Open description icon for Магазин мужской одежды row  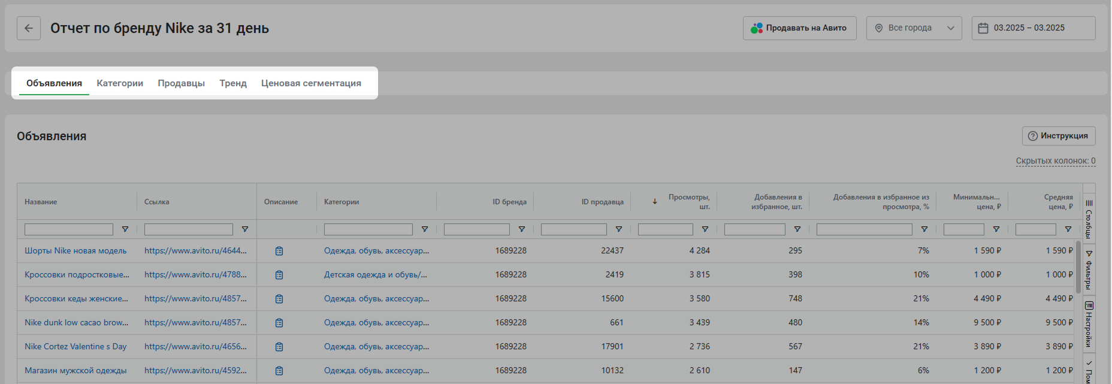click(x=279, y=371)
